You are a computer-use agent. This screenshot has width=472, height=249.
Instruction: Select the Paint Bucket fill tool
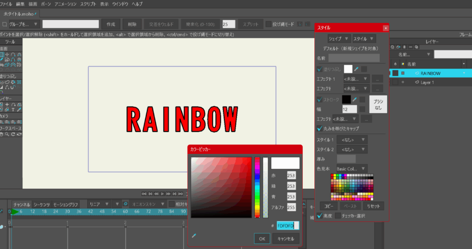tap(14, 82)
